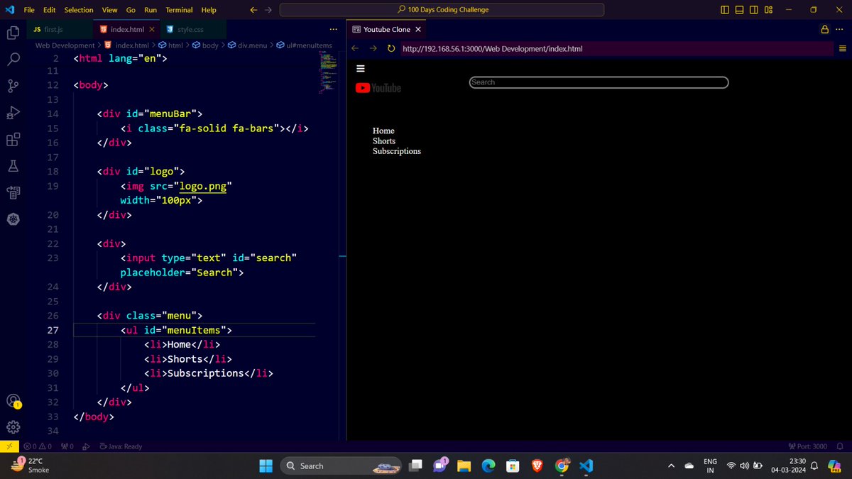This screenshot has width=852, height=479.
Task: Click Subscriptions list item in preview
Action: (397, 151)
